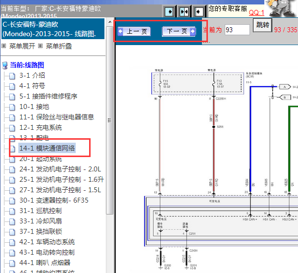The image size is (298, 273).
Task: Click the center-split panel layout icon
Action: (184, 12)
